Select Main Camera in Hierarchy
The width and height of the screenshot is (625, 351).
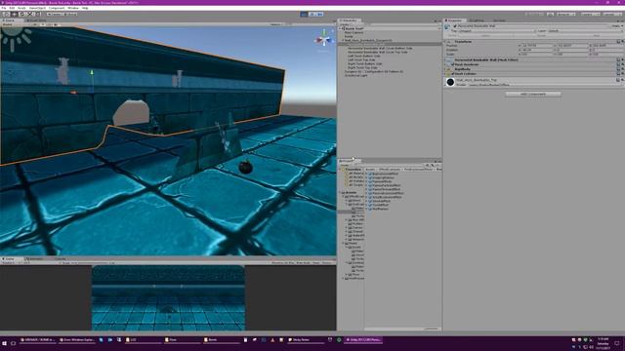point(354,32)
